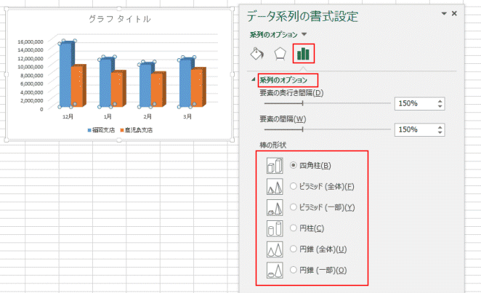Screen dimensions: 481x293
Task: Click the 四角柱 box shape icon
Action: coord(275,166)
